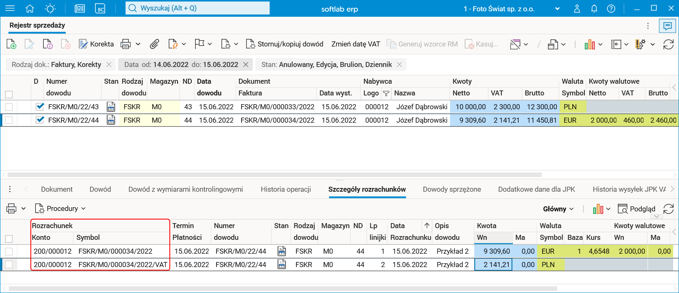Click the help question mark icon
Image resolution: width=679 pixels, height=293 pixels.
coord(611,8)
